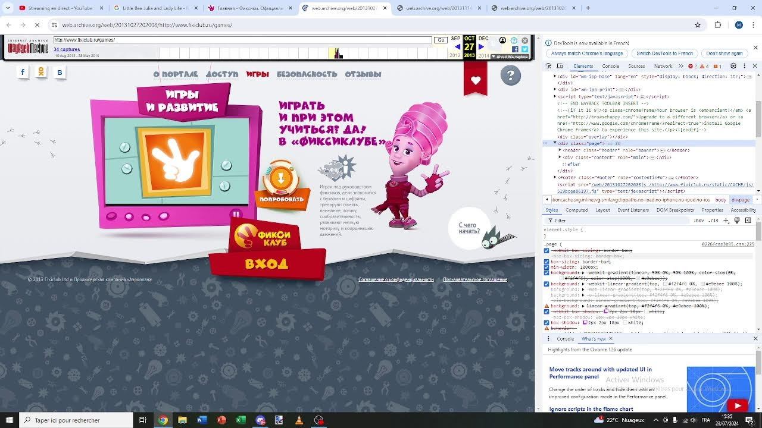Bookmark this tab star icon
This screenshot has height=428, width=762.
pos(698,25)
